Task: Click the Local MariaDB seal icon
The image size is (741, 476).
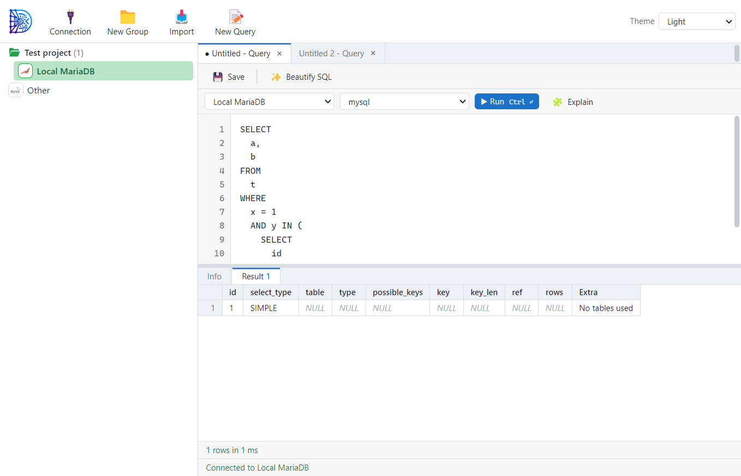Action: (x=26, y=71)
